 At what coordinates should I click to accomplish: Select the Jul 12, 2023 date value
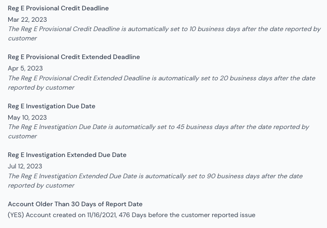pos(25,166)
